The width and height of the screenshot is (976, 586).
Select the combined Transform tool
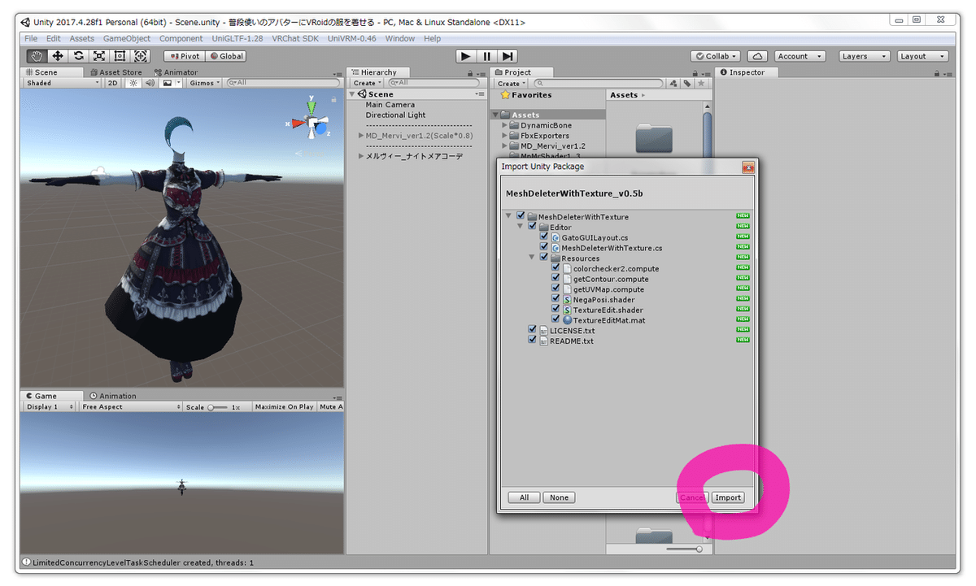(141, 56)
